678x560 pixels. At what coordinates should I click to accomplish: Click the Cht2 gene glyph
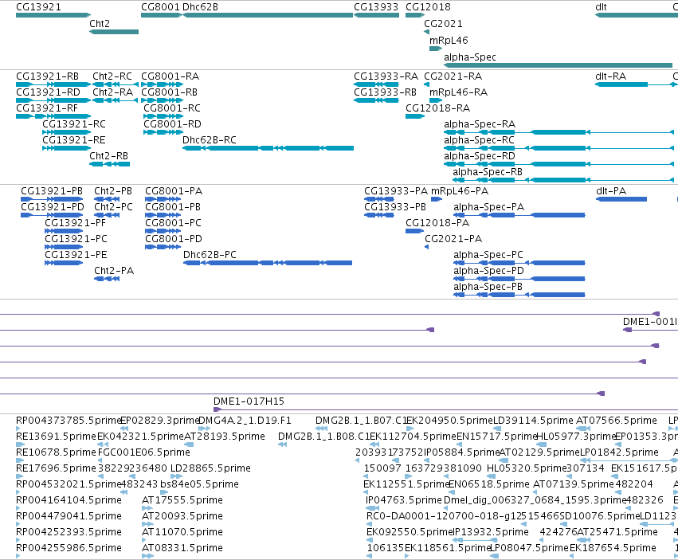(x=114, y=32)
